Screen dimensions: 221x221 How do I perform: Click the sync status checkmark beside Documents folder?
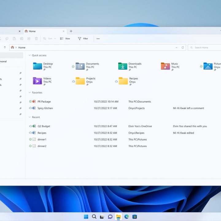[x=73, y=66]
